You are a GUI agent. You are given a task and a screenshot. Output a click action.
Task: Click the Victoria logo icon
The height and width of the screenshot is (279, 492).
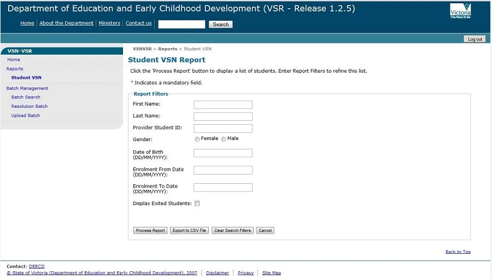[x=460, y=11]
